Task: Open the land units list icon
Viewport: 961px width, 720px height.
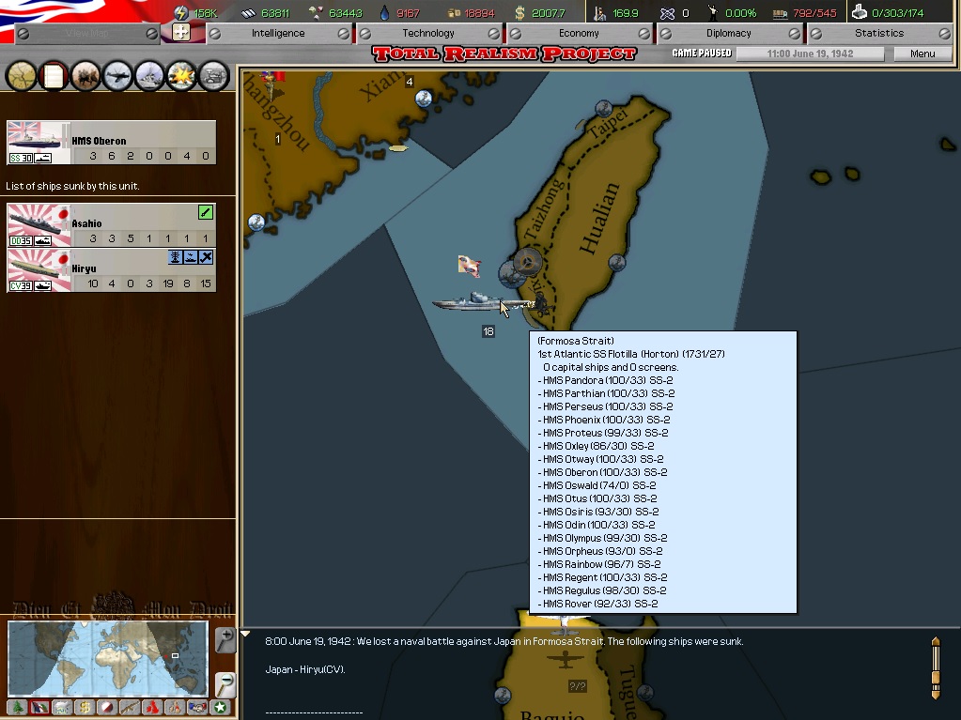Action: click(x=85, y=76)
